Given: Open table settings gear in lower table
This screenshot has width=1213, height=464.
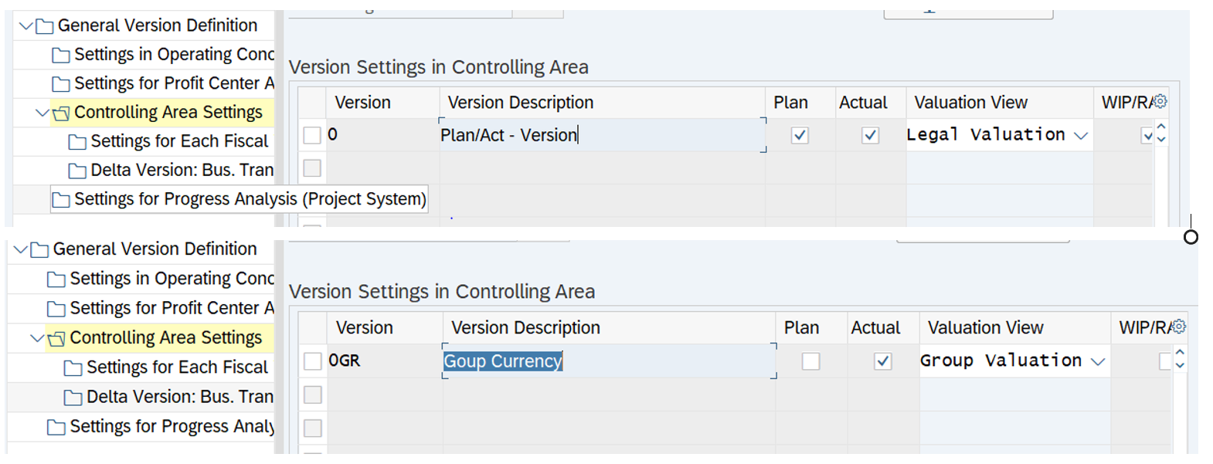Looking at the screenshot, I should click(1178, 327).
